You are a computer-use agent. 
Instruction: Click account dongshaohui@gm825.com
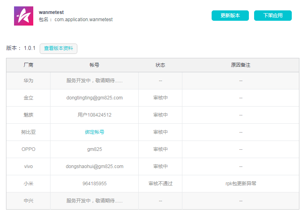pos(95,166)
